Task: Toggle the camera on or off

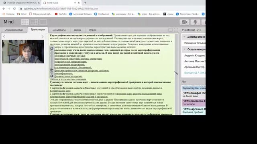Action: click(184, 22)
